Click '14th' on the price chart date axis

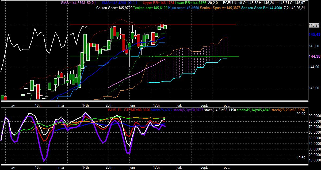86,105
